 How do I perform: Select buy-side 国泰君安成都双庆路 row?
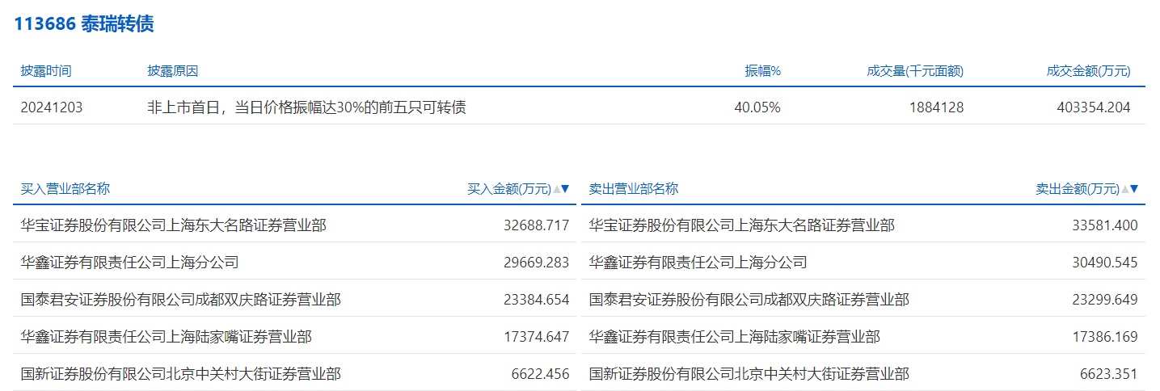click(295, 300)
